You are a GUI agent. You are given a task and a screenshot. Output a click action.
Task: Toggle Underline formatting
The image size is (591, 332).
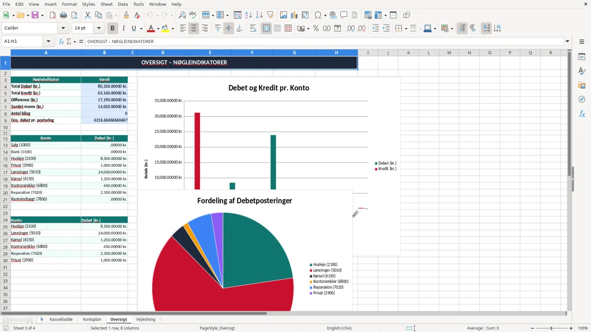(x=133, y=29)
